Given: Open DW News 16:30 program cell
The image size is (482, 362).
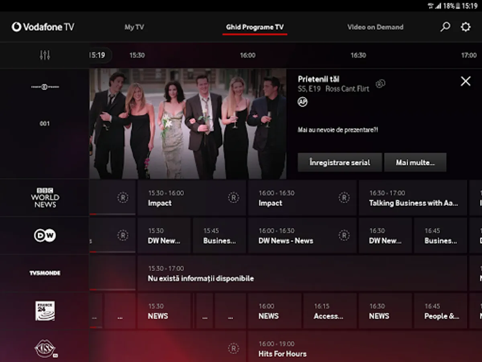Looking at the screenshot, I should 385,235.
